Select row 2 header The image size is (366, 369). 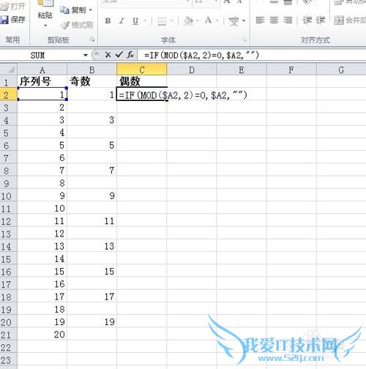9,94
